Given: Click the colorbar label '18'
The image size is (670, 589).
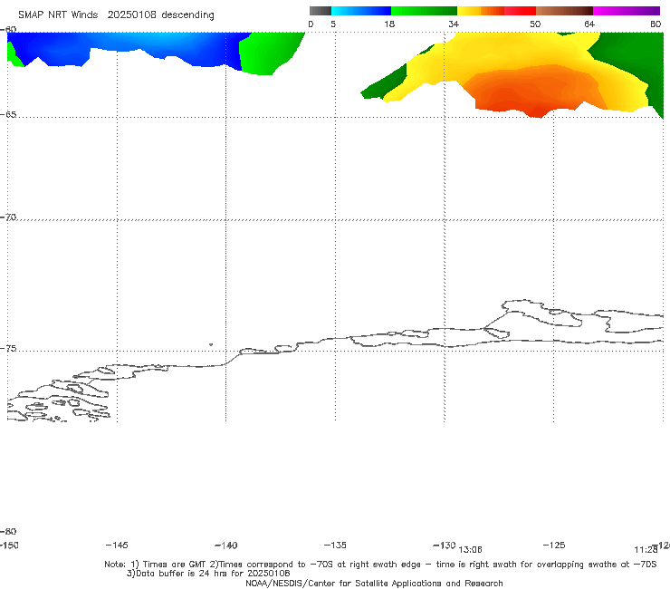Looking at the screenshot, I should tap(389, 24).
